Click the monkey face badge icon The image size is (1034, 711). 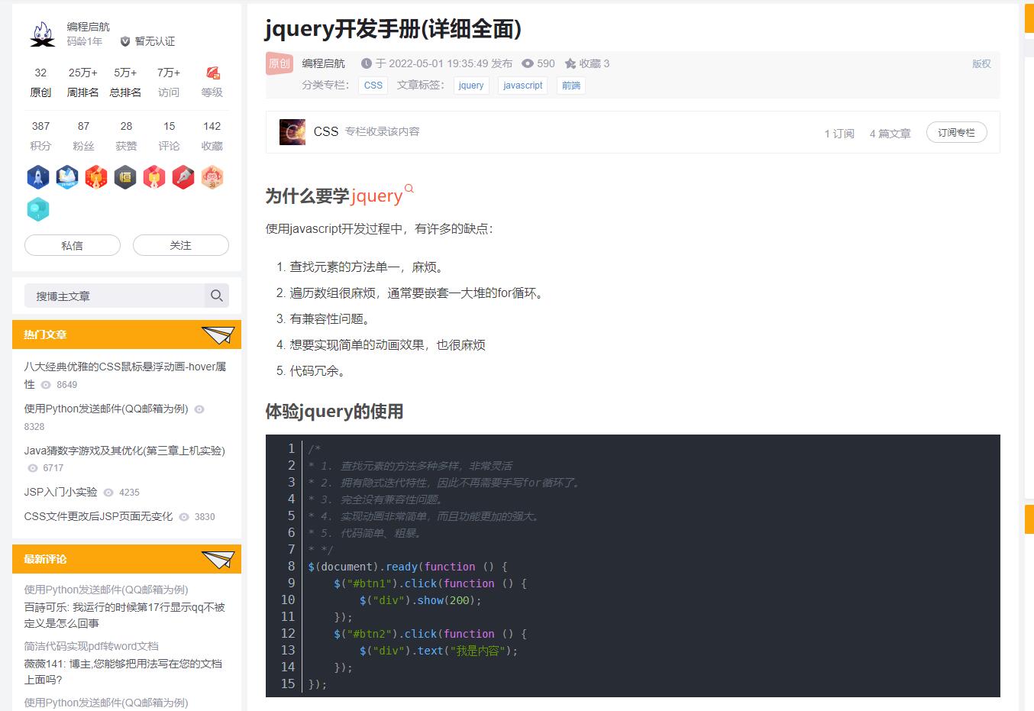click(x=212, y=177)
